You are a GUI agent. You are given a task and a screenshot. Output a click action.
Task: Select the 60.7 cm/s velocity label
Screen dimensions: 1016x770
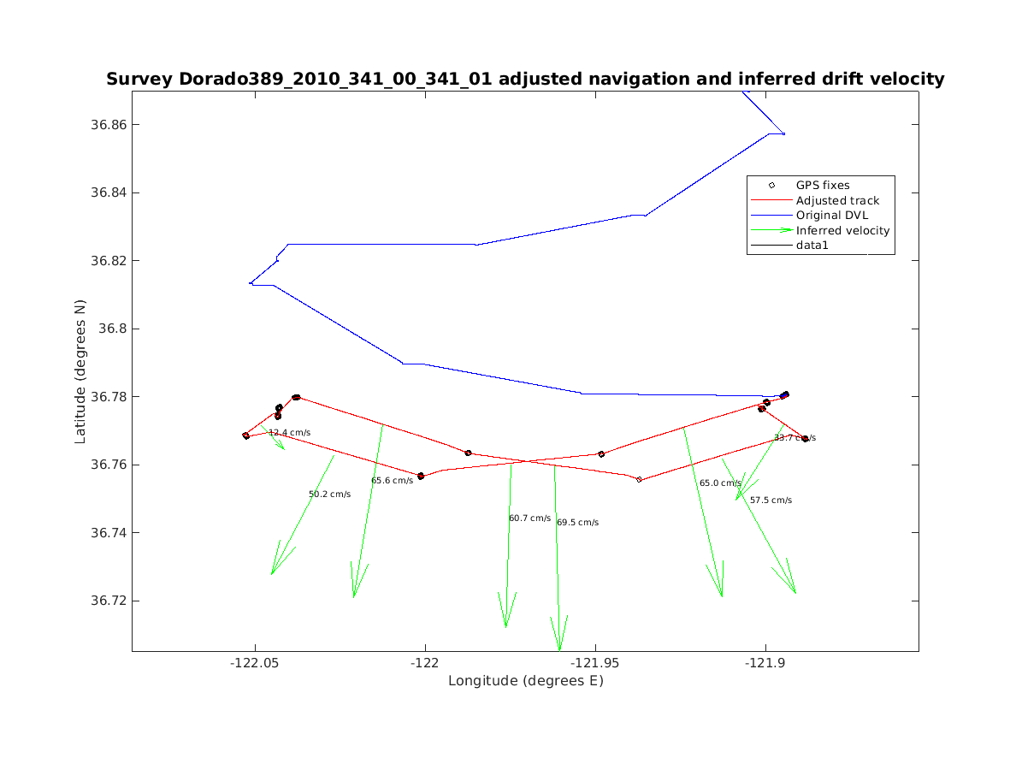529,518
